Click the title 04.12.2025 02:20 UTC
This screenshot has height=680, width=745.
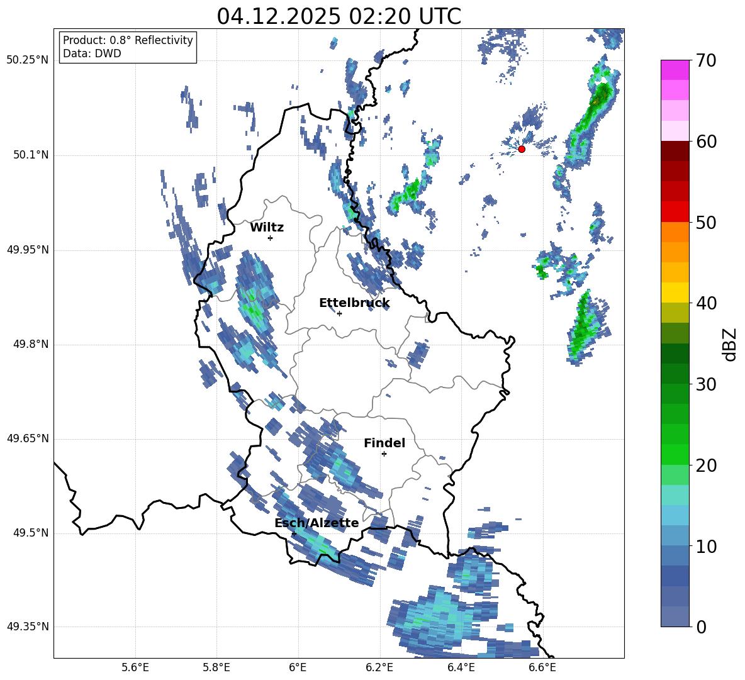(339, 16)
